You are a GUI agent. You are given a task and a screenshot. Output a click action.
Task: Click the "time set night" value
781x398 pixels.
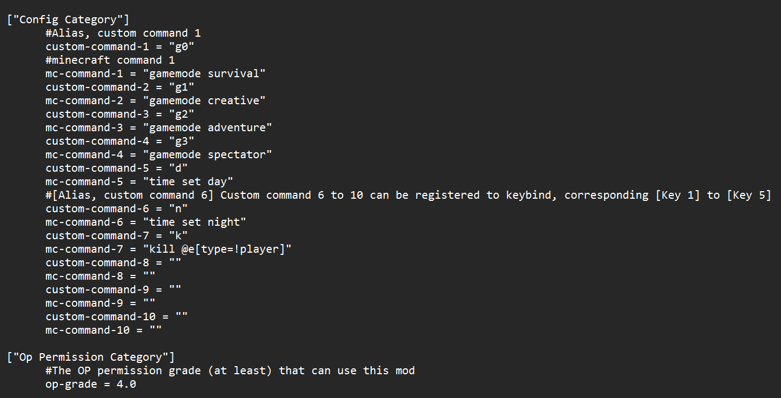[194, 222]
